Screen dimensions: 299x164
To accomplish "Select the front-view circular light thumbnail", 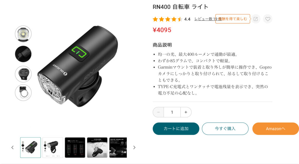I will tap(23, 34).
